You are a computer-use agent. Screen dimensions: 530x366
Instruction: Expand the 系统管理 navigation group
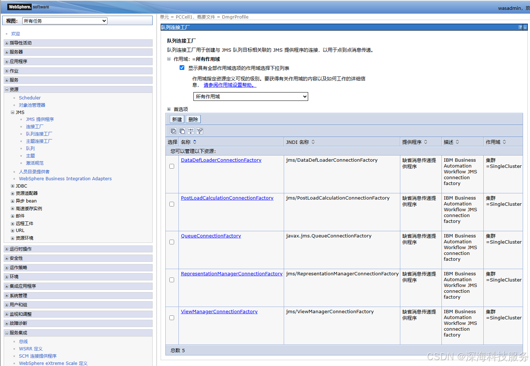point(7,296)
